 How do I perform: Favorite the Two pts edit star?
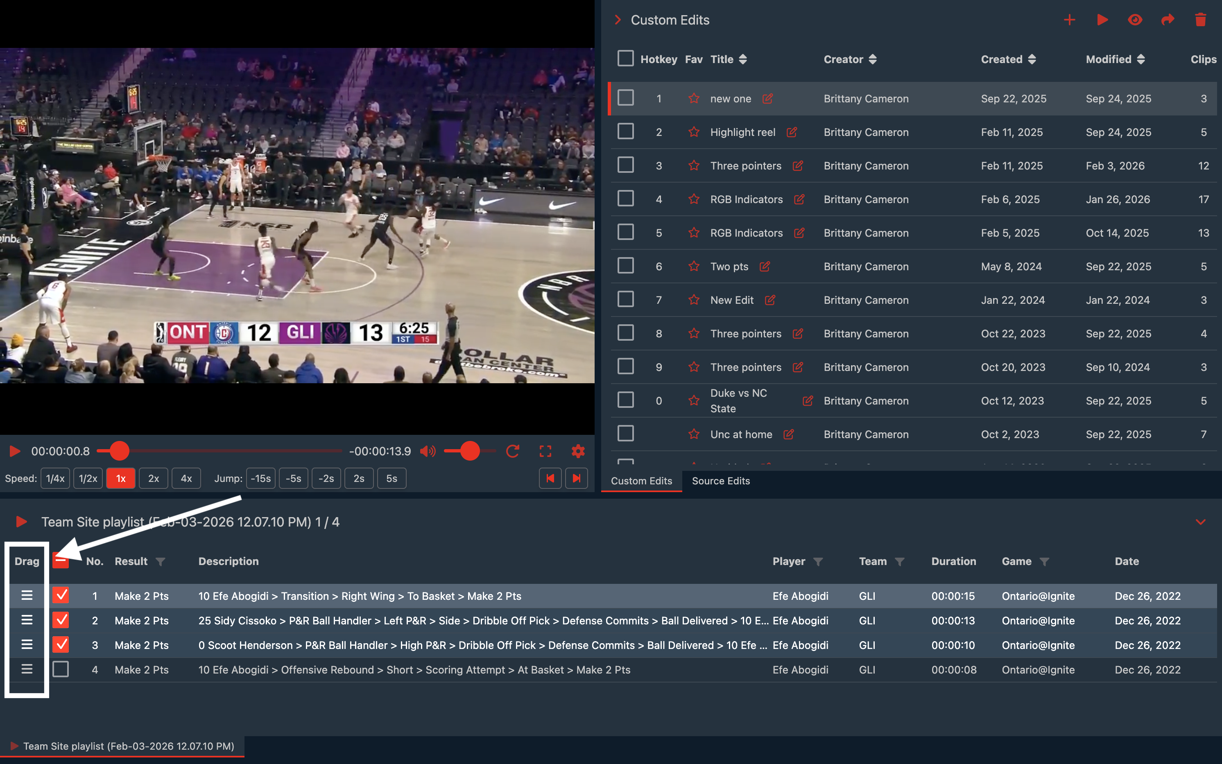coord(693,266)
